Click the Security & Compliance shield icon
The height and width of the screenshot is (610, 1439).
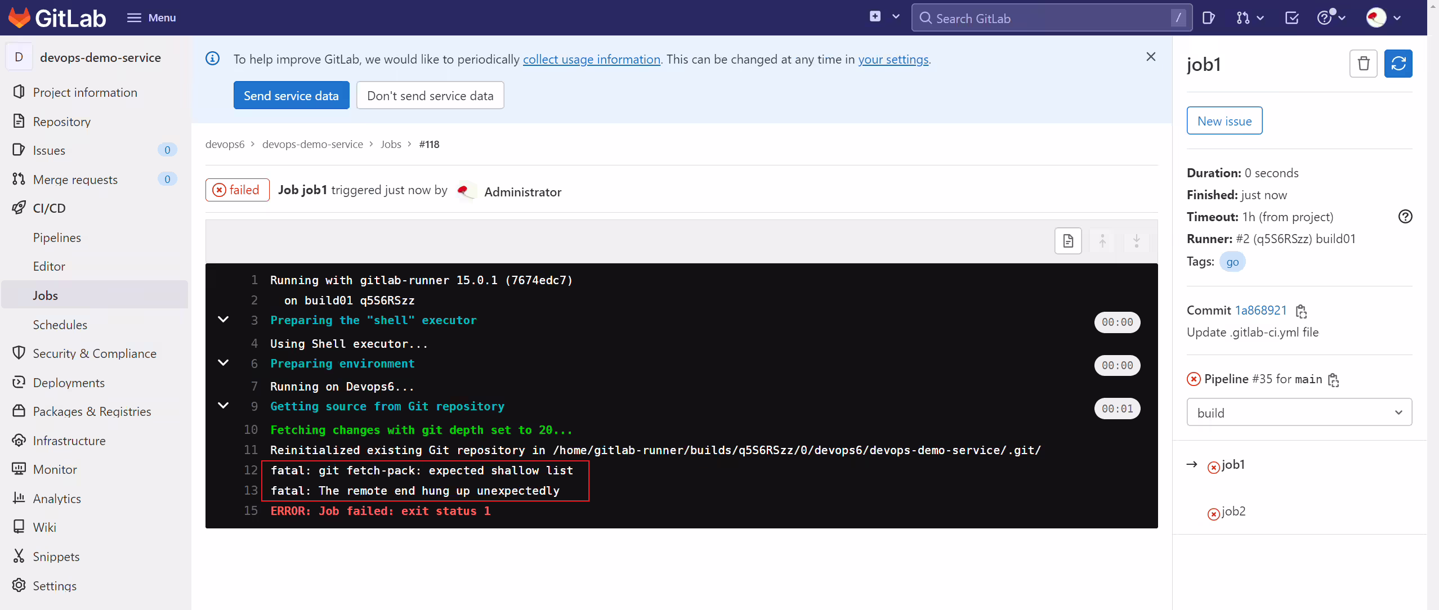click(19, 353)
